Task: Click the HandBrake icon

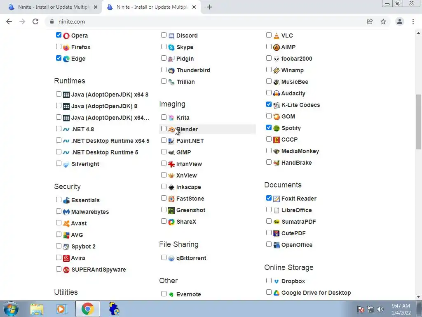Action: point(277,163)
